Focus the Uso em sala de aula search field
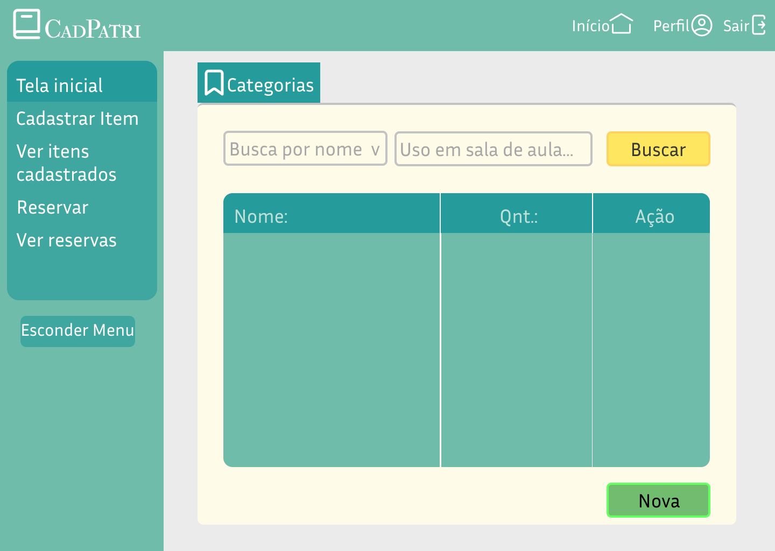 point(494,149)
